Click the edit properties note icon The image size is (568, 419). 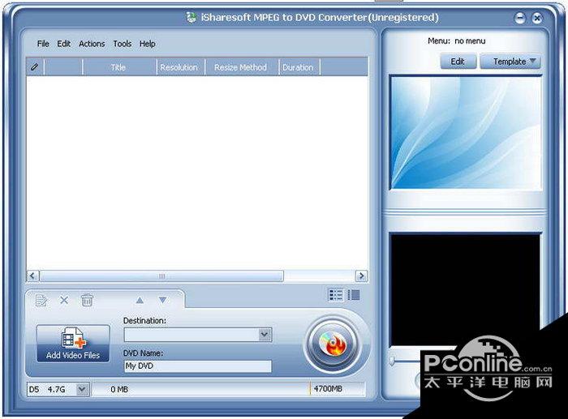tap(41, 301)
